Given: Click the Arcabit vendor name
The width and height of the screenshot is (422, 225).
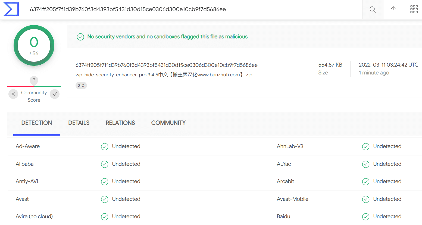Looking at the screenshot, I should (x=286, y=181).
